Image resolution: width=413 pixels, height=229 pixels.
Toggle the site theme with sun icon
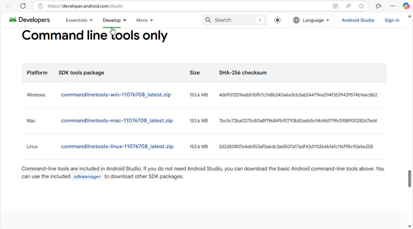pyautogui.click(x=277, y=20)
